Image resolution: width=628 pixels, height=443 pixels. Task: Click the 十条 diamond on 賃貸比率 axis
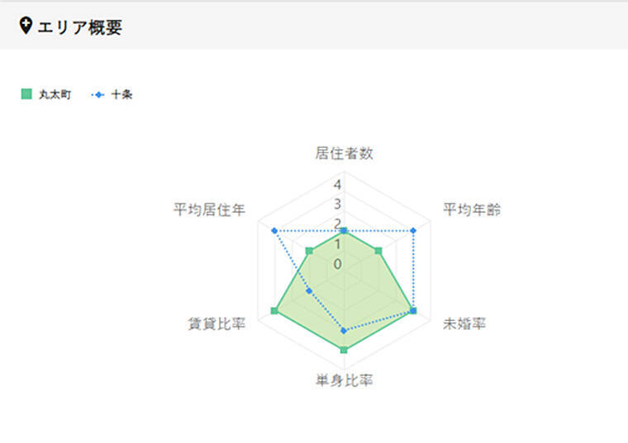coord(309,290)
